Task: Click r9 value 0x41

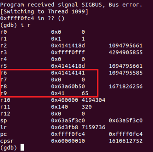Action: 58,93
